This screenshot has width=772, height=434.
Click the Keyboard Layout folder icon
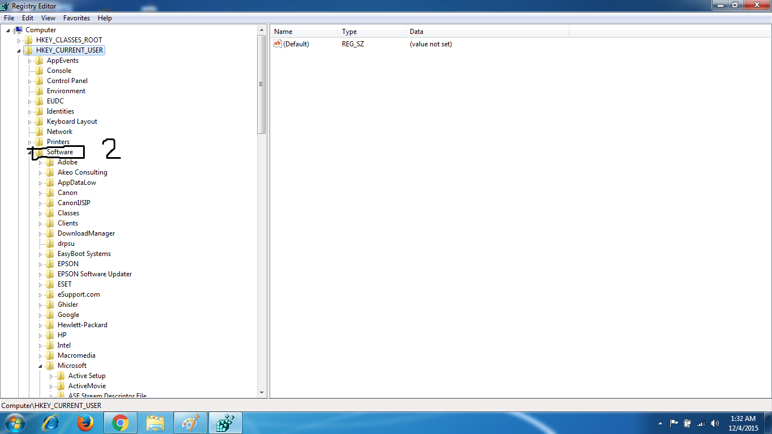(39, 121)
